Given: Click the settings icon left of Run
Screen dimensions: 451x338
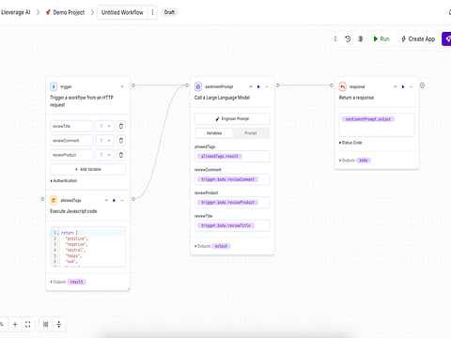Looking at the screenshot, I should point(361,38).
